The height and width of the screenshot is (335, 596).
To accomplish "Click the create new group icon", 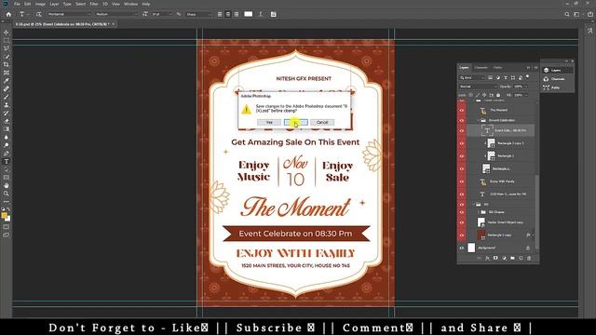I will tap(512, 259).
